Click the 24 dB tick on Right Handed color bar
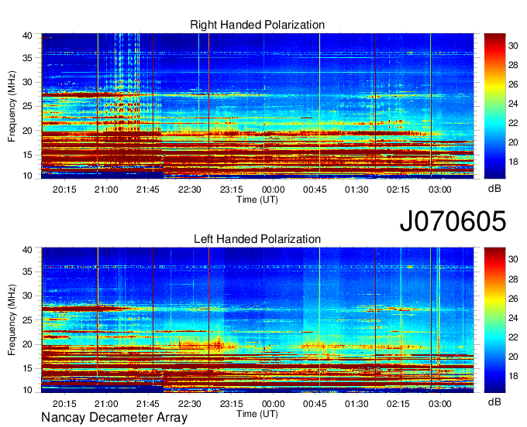Screen dimensions: 527x427 pos(513,104)
